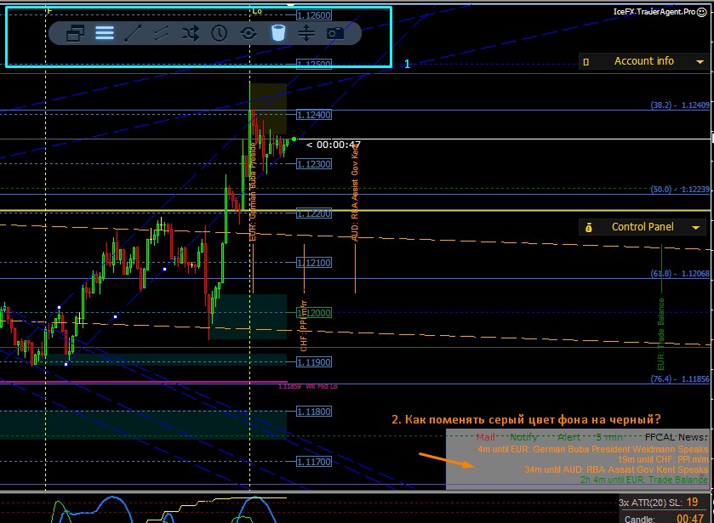Click the vertical EUR: German Buba event label
This screenshot has height=523, width=714.
click(x=253, y=192)
